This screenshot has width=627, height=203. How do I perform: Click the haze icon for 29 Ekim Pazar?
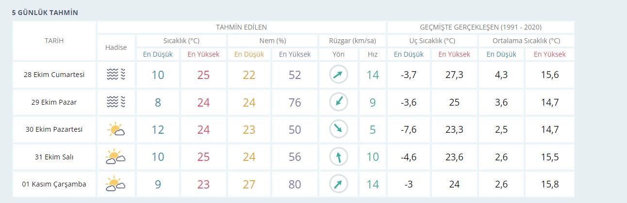point(116,102)
